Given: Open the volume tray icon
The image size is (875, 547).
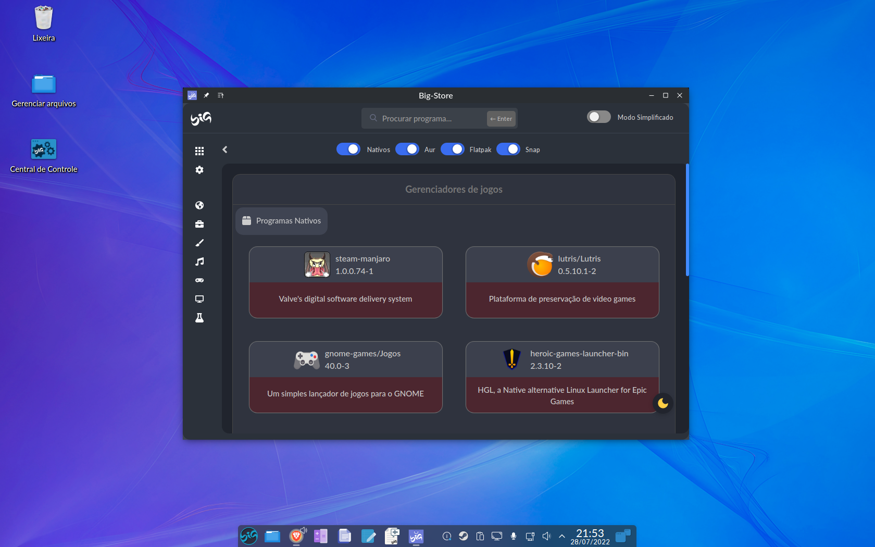Looking at the screenshot, I should coord(546,536).
